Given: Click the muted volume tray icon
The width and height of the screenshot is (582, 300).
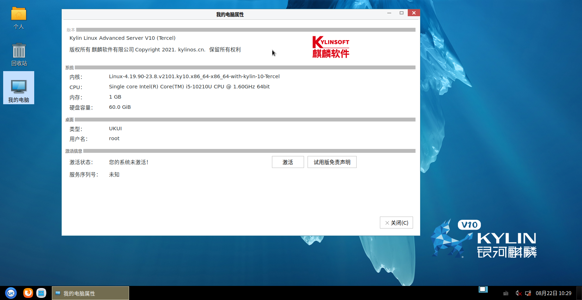Looking at the screenshot, I should click(518, 293).
